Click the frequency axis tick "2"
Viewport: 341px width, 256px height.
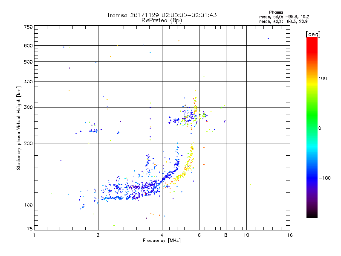click(x=98, y=235)
